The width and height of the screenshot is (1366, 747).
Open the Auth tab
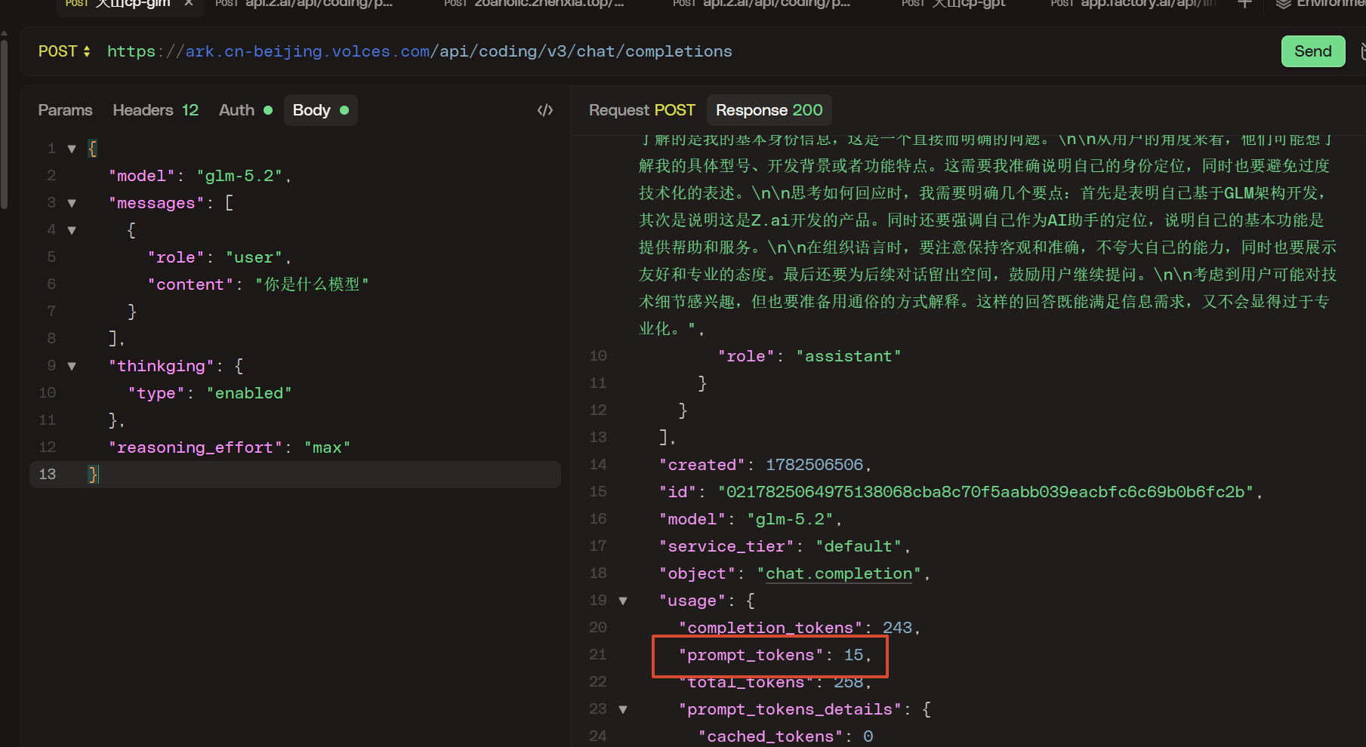point(245,110)
